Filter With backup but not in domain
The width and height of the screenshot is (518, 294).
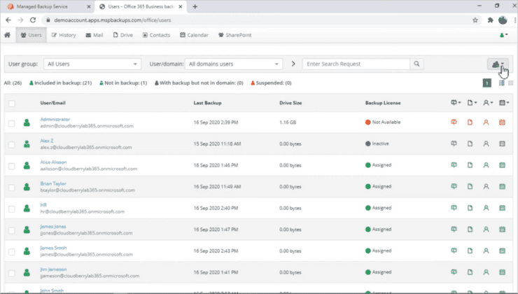[199, 83]
